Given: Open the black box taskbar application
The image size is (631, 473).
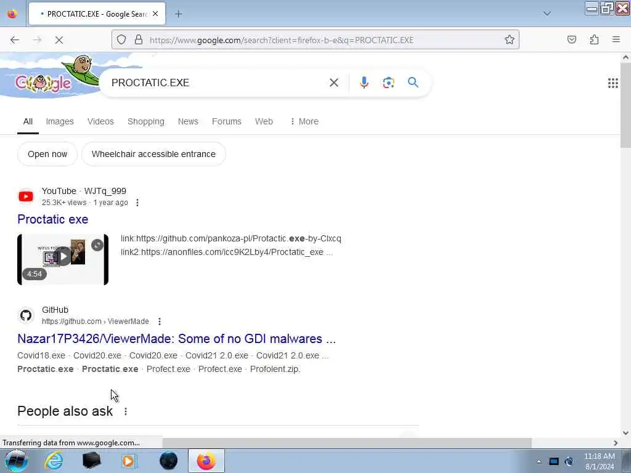Looking at the screenshot, I should coord(91,461).
